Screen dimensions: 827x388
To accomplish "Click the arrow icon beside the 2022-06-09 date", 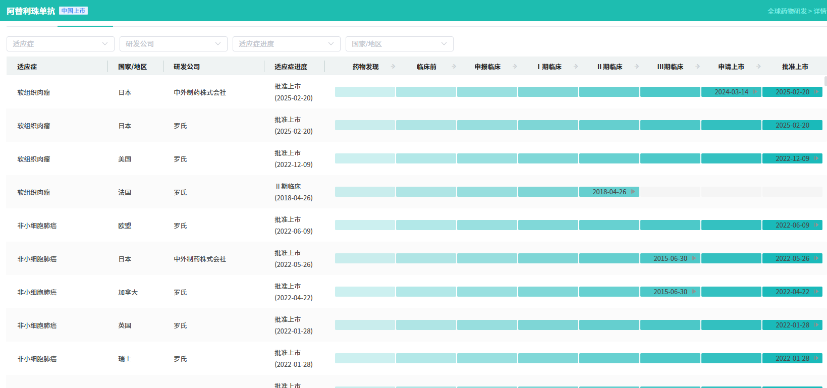I will 816,225.
